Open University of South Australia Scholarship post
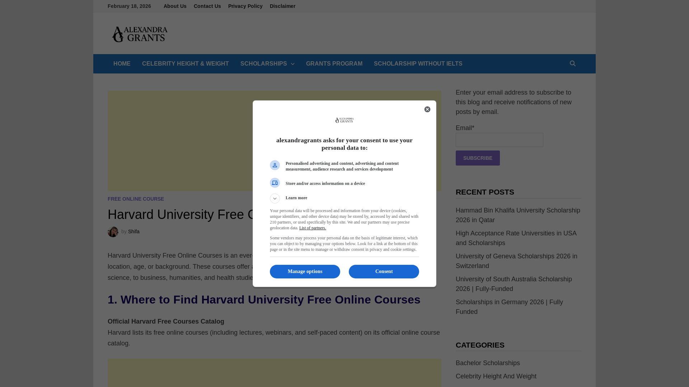 514,284
